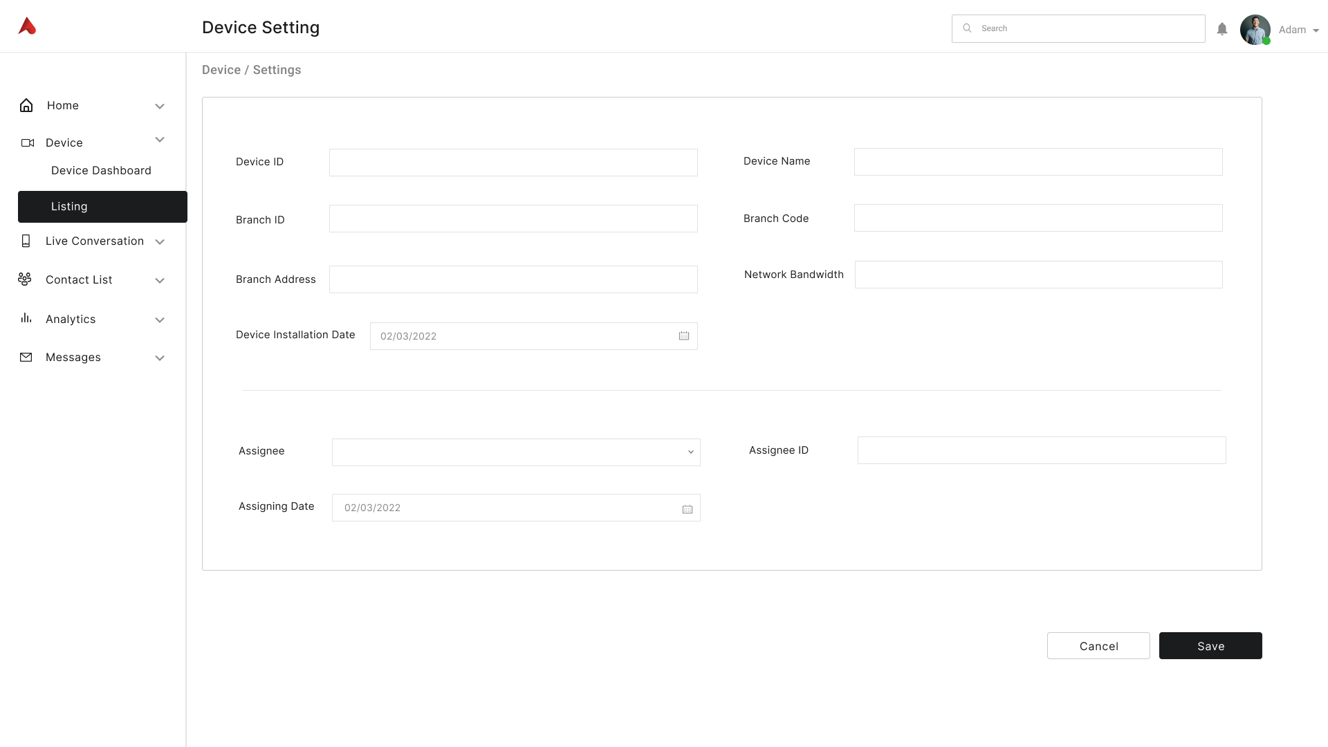The height and width of the screenshot is (747, 1328).
Task: Focus the Network Bandwidth input field
Action: click(x=1038, y=275)
